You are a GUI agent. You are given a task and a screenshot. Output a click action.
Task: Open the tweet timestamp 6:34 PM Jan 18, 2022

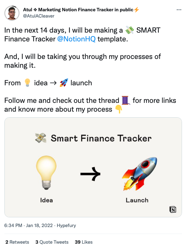[29, 225]
